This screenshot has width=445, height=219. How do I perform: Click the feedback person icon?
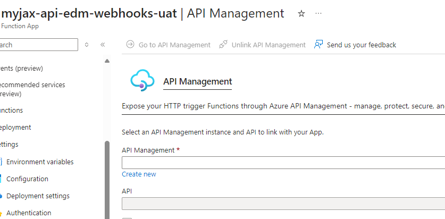click(318, 45)
